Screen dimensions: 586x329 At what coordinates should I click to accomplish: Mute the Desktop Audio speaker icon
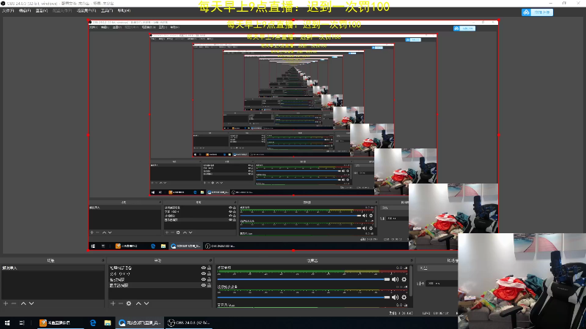pyautogui.click(x=396, y=279)
